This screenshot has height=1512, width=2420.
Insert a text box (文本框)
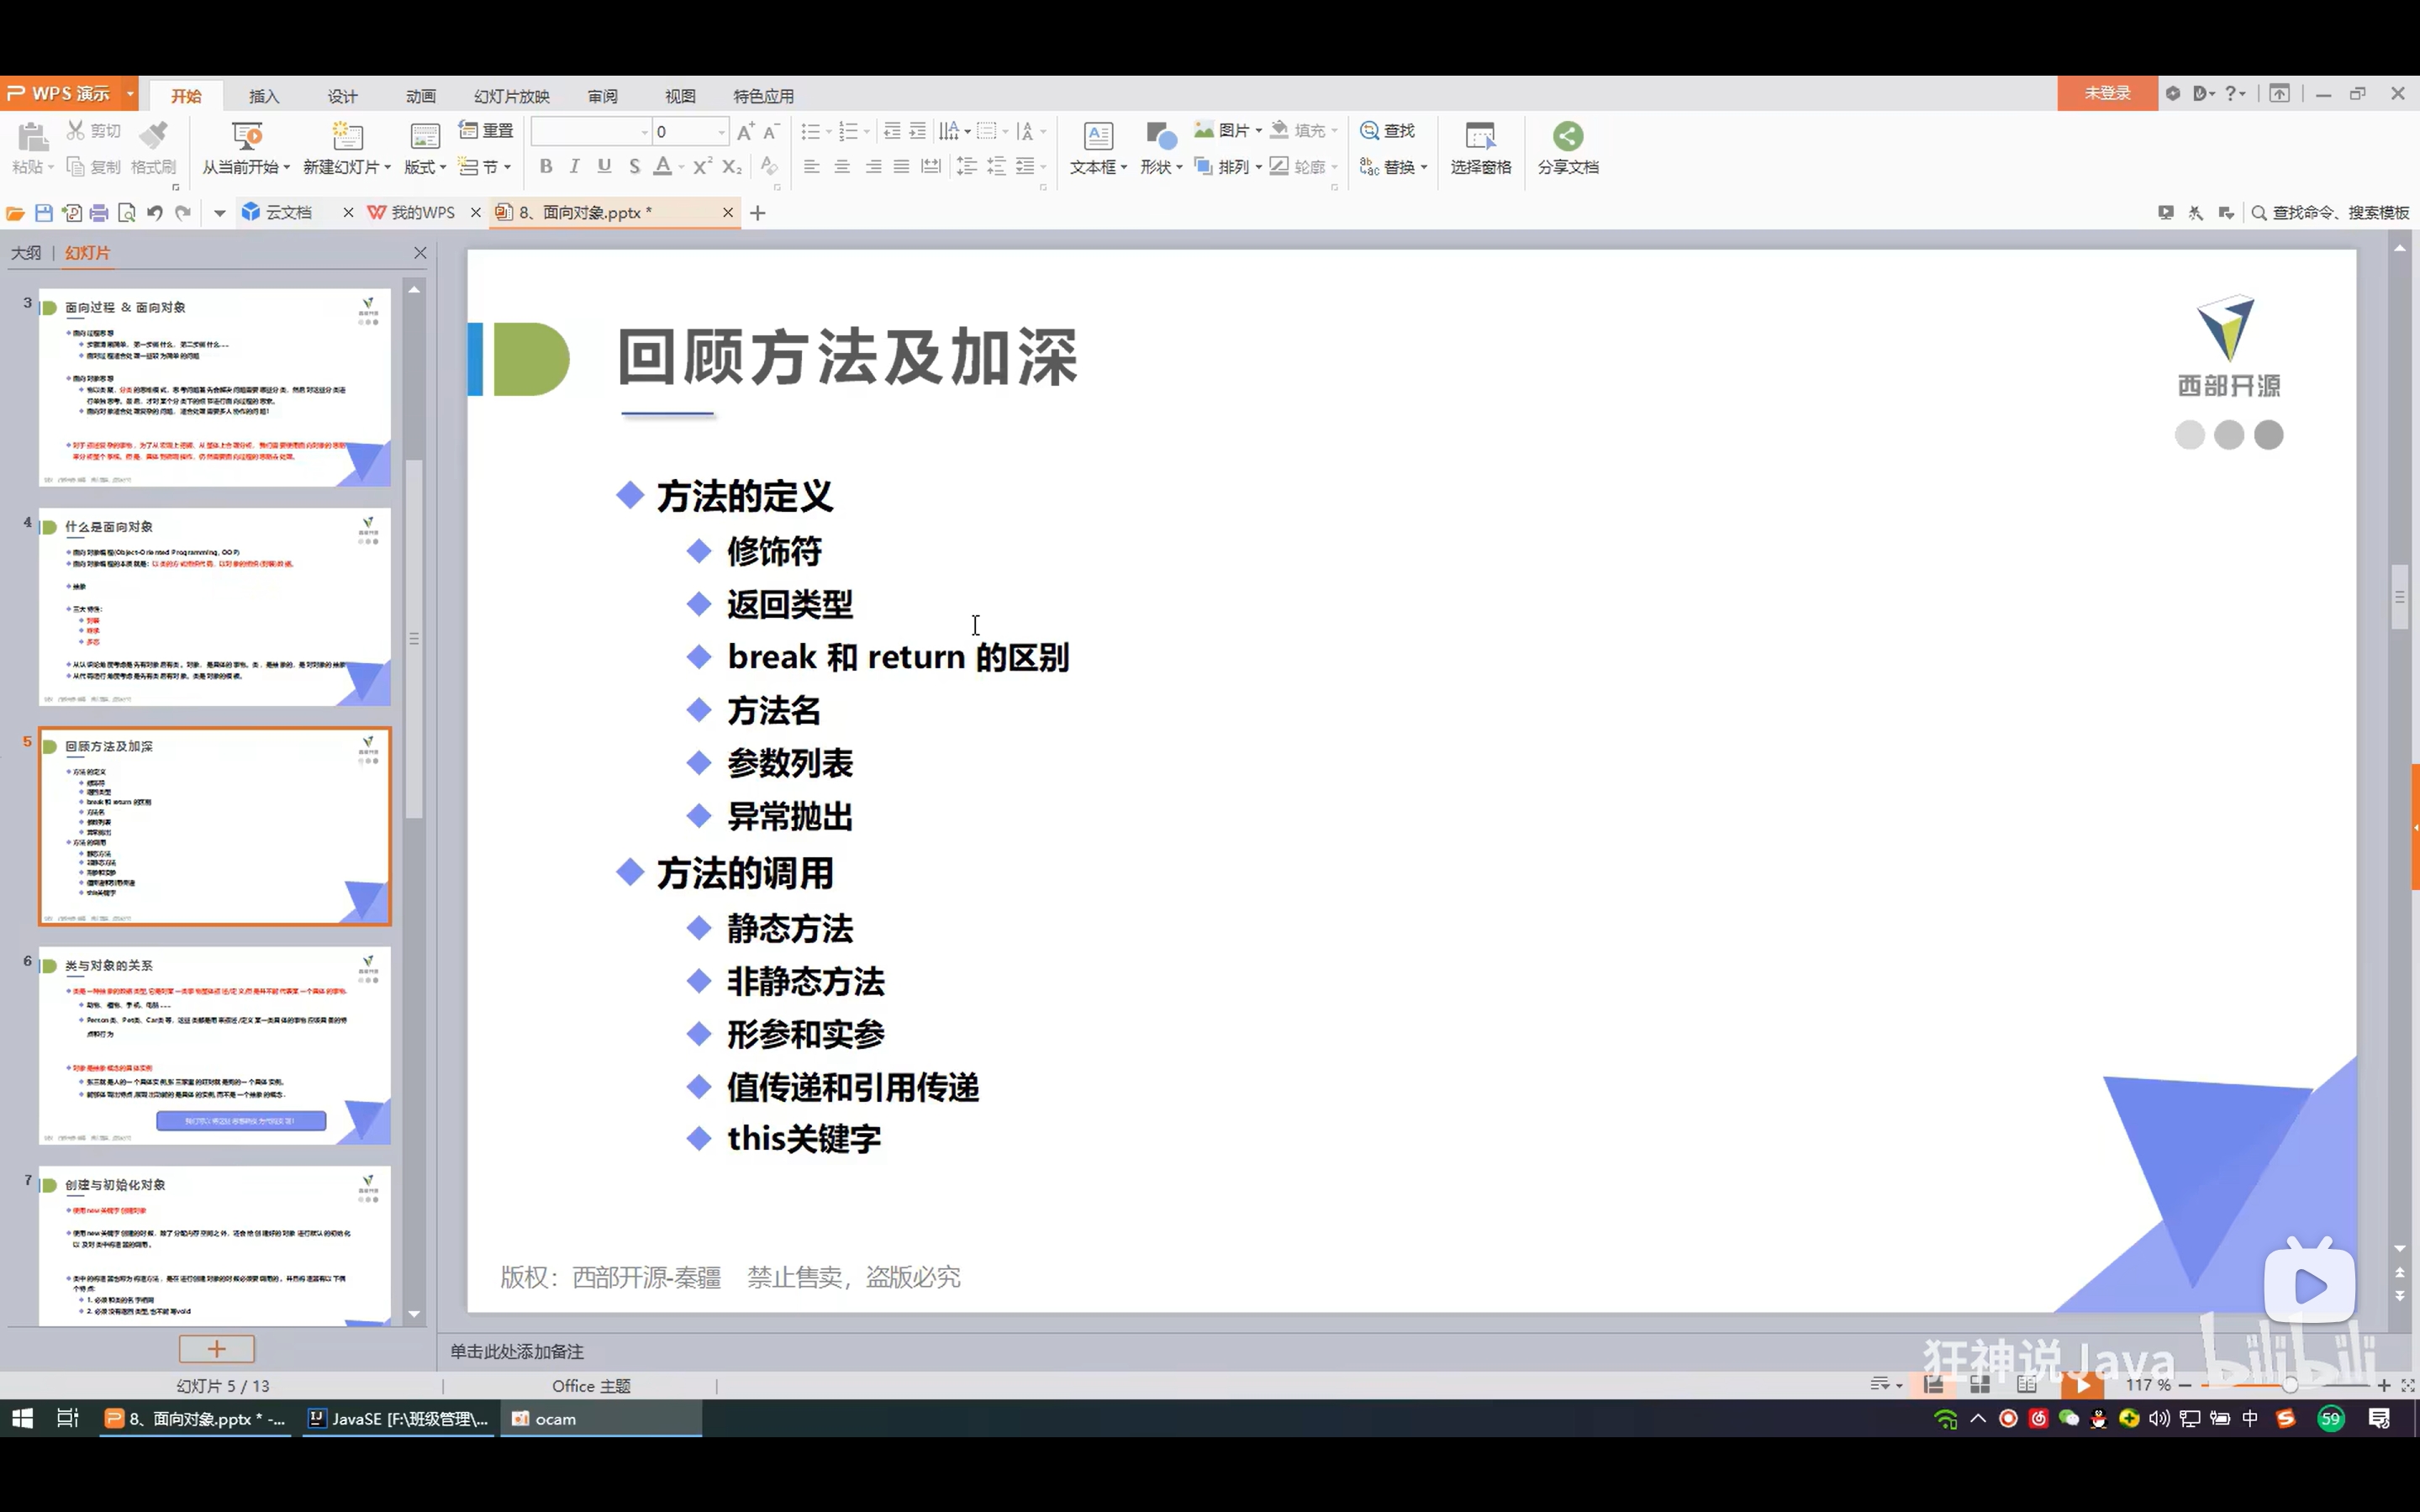click(1097, 137)
